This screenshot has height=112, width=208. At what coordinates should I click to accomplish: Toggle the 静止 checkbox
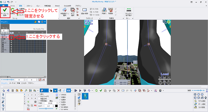click(x=48, y=101)
